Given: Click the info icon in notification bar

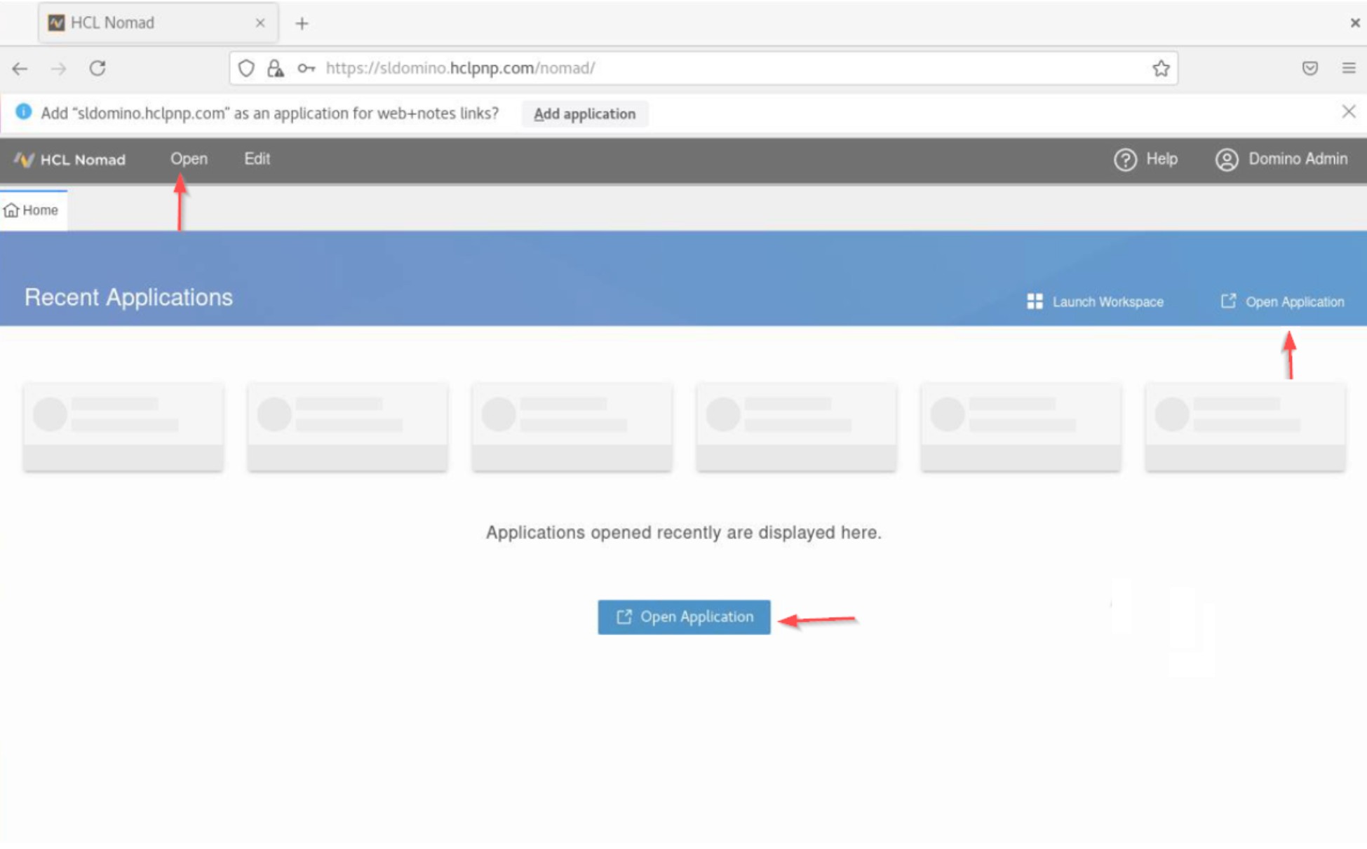Looking at the screenshot, I should pyautogui.click(x=23, y=112).
